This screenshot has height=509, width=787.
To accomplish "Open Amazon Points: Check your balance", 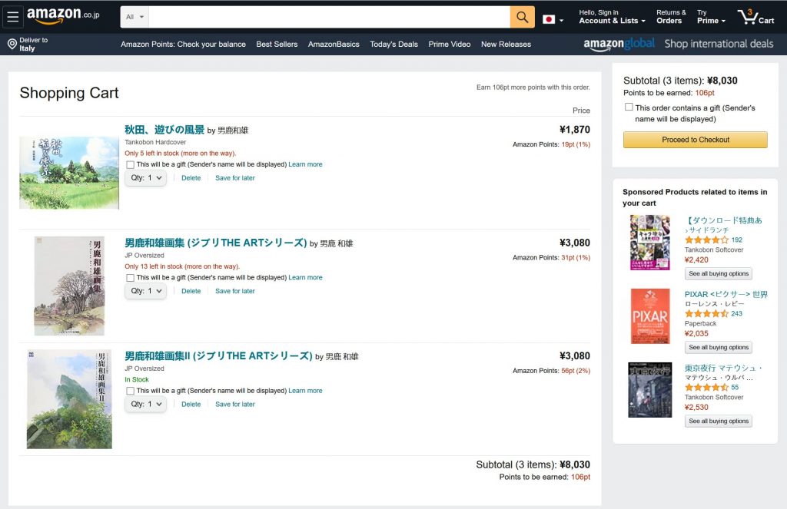I will (183, 44).
